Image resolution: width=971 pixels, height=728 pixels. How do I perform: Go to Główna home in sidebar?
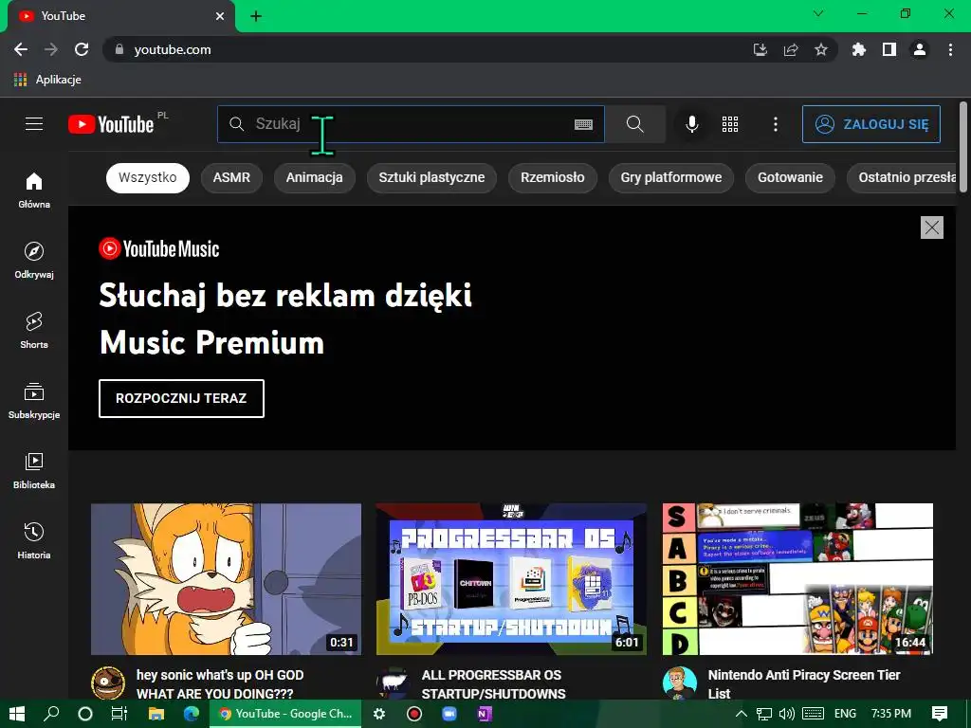pos(34,190)
